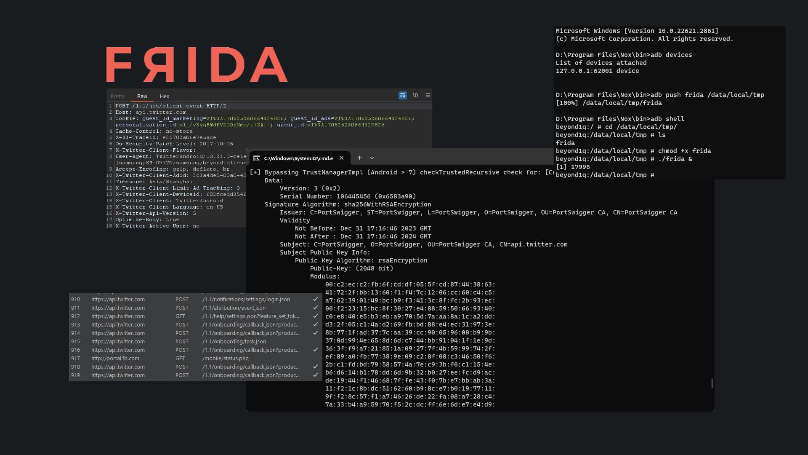Open a new terminal tab with the plus icon
This screenshot has width=808, height=455.
point(360,158)
